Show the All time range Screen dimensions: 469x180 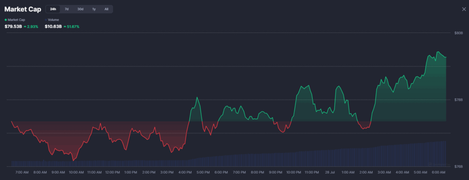[x=106, y=9]
